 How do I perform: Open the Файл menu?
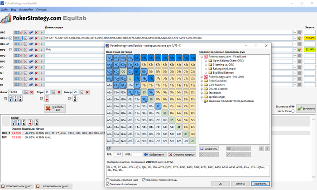point(4,9)
